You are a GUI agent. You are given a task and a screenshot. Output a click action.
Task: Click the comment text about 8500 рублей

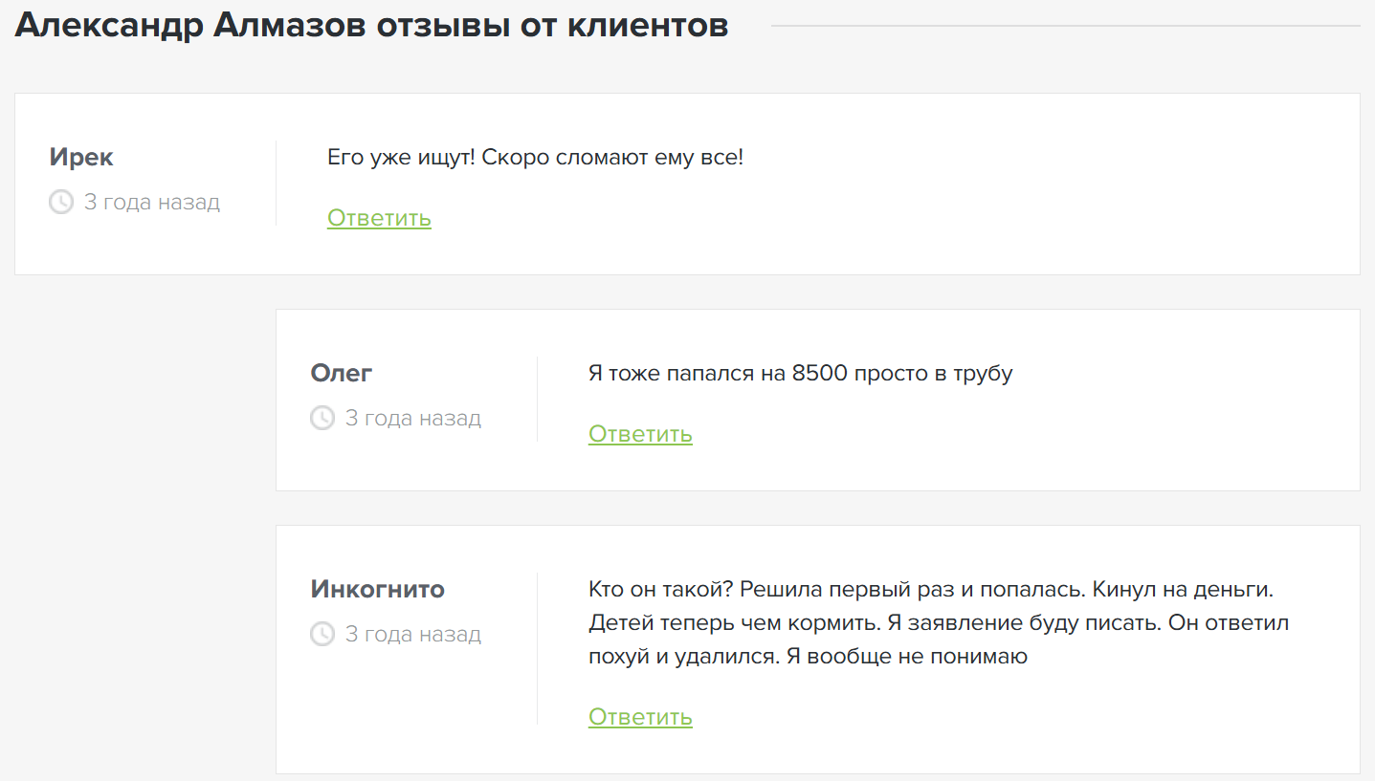(x=800, y=373)
